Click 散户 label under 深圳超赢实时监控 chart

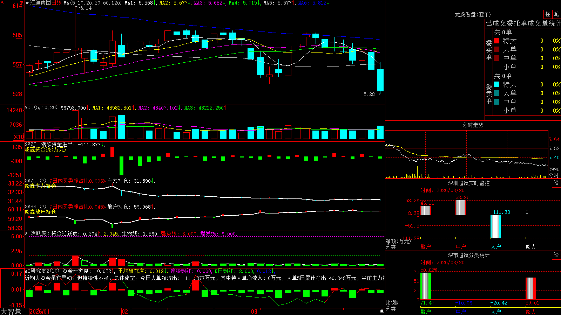click(x=425, y=247)
